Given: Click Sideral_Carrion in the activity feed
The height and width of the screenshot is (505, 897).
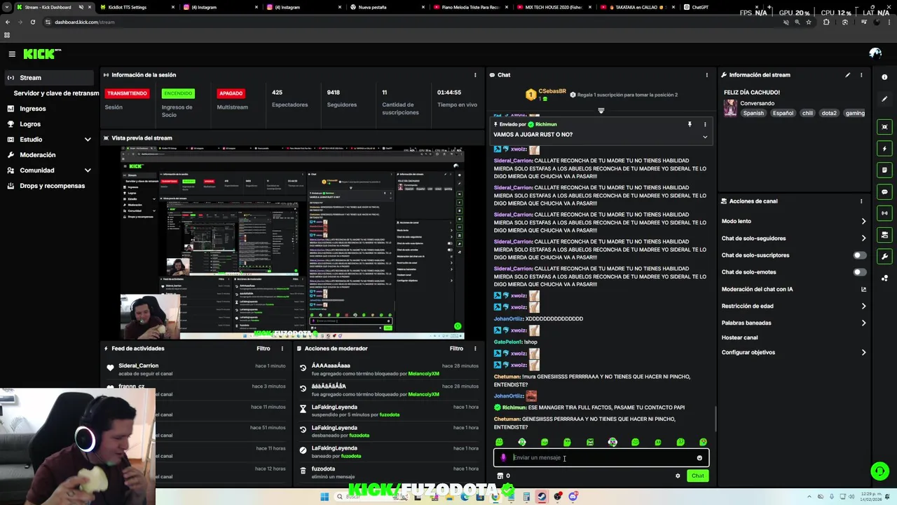Looking at the screenshot, I should pos(138,365).
